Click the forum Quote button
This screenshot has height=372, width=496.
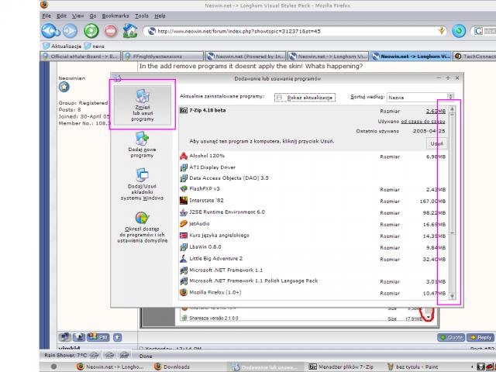tap(451, 338)
